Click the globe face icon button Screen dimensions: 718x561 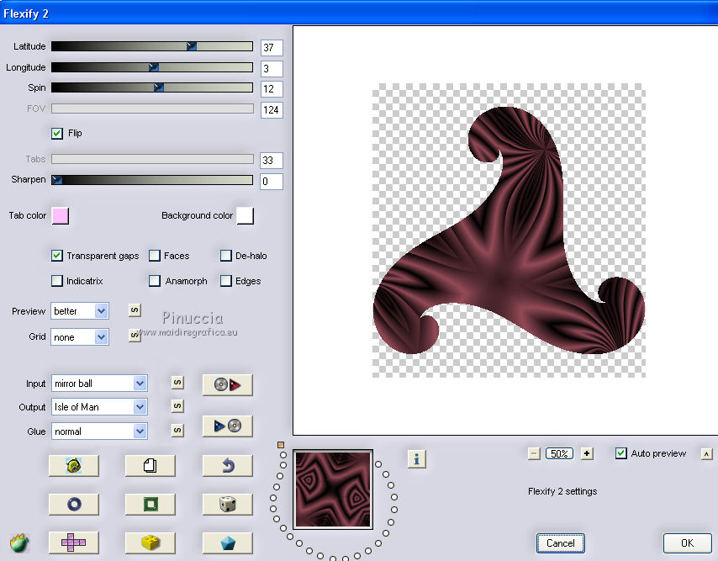[74, 466]
